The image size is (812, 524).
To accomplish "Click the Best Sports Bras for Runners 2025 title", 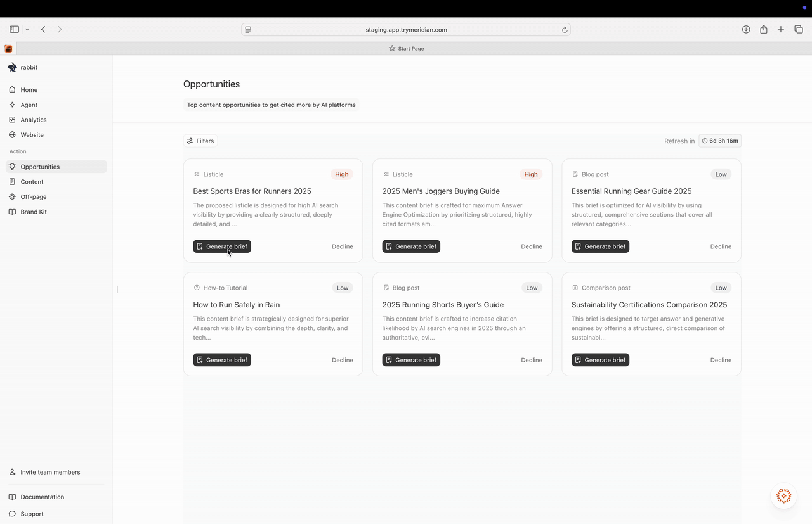I will (x=252, y=191).
